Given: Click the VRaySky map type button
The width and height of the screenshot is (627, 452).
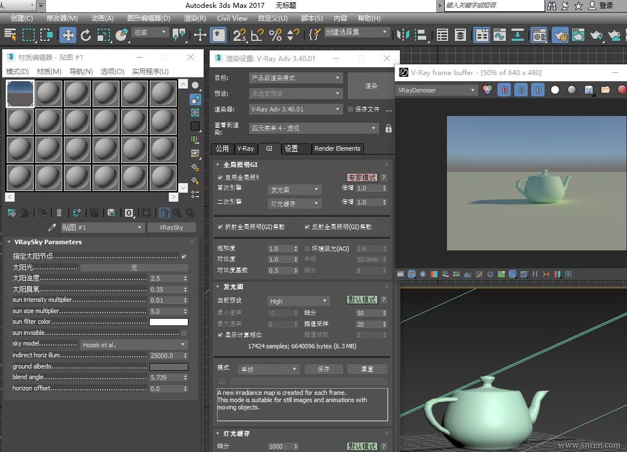Looking at the screenshot, I should pyautogui.click(x=171, y=227).
